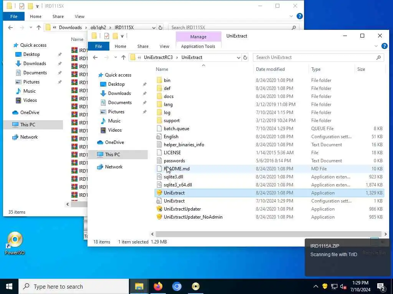Image resolution: width=393 pixels, height=294 pixels.
Task: Click the properties checkmark icon in UniExtract title bar
Action: tap(107, 36)
